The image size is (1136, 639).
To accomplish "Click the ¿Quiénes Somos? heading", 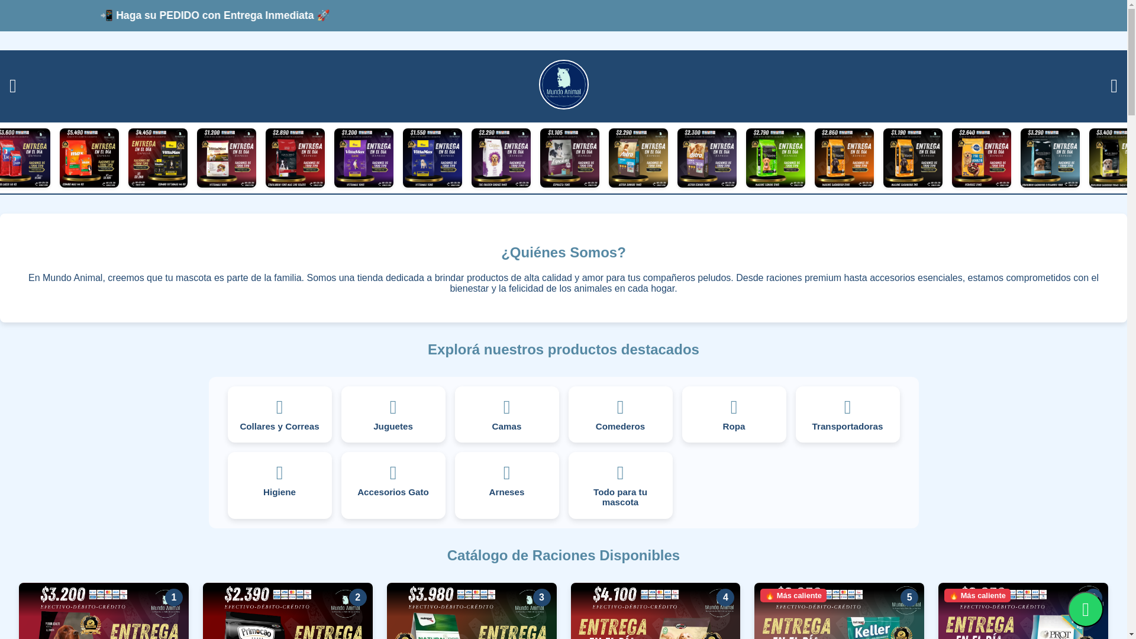I will [x=563, y=253].
